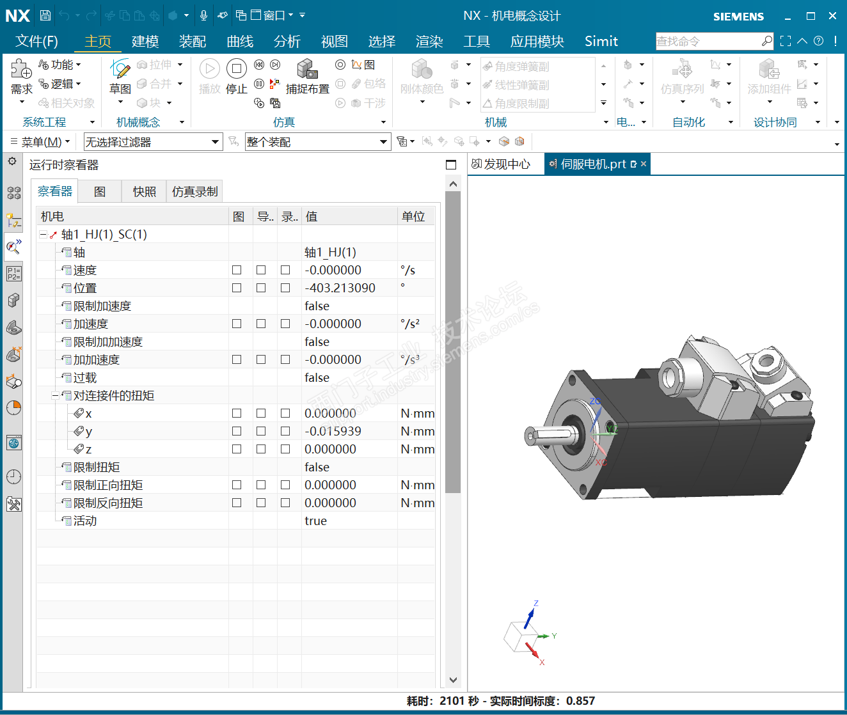Open the History clock sidebar icon
Viewport: 847px width, 715px height.
[x=13, y=476]
